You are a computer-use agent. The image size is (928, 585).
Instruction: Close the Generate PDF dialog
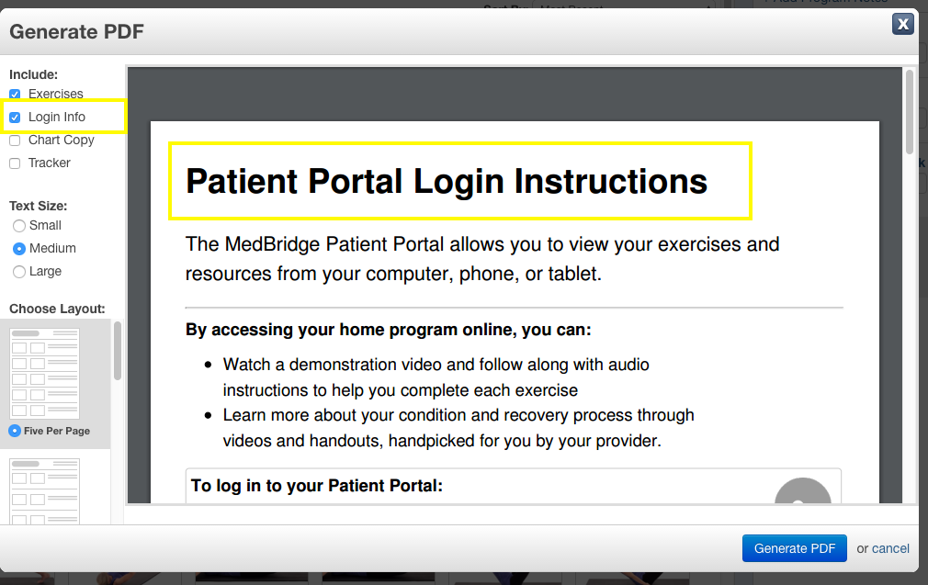coord(902,24)
